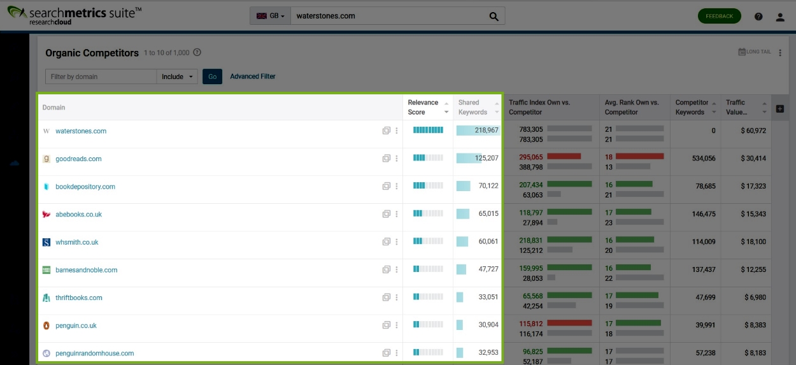
Task: Open the Advanced Filter link
Action: [x=253, y=76]
